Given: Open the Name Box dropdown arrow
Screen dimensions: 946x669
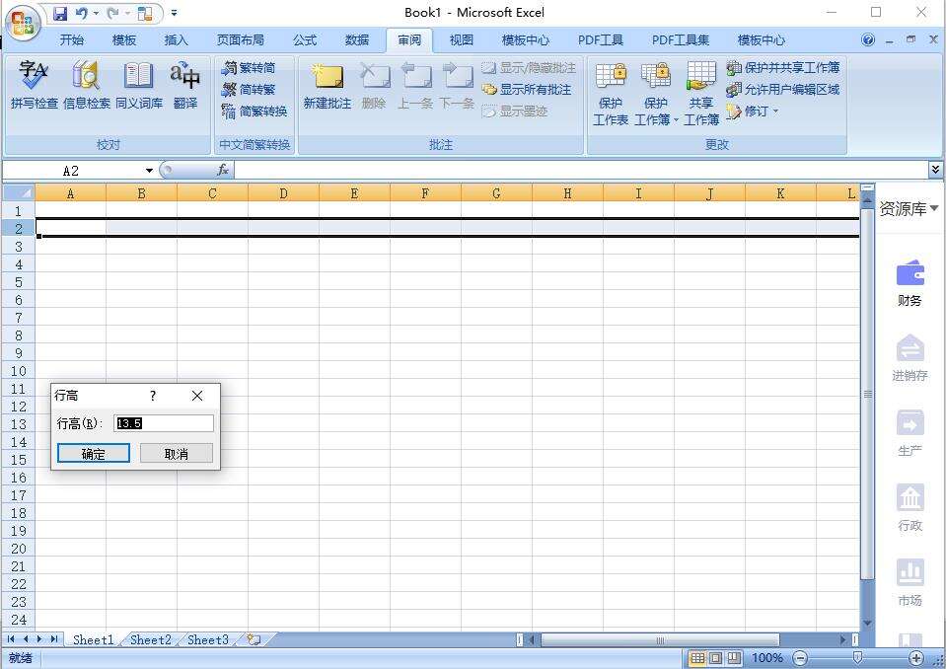Looking at the screenshot, I should 149,171.
